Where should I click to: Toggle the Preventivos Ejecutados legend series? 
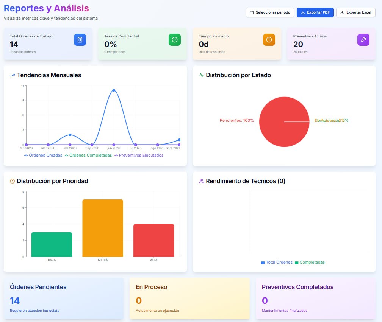[139, 155]
